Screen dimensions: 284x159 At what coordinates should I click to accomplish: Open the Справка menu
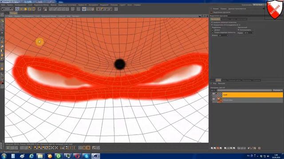click(137, 5)
